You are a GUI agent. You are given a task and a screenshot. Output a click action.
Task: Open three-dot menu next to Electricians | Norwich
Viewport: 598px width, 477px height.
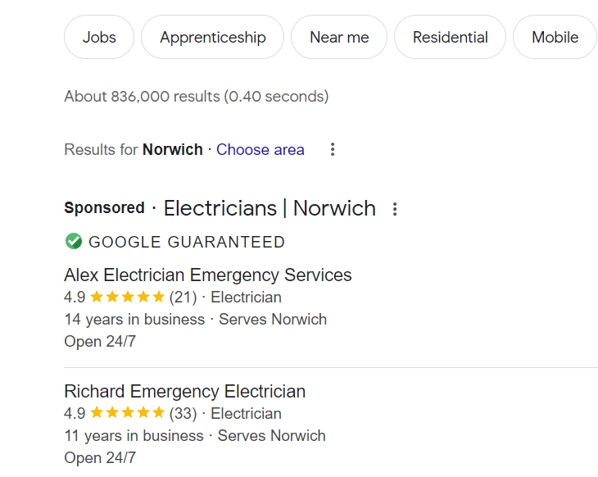[395, 209]
